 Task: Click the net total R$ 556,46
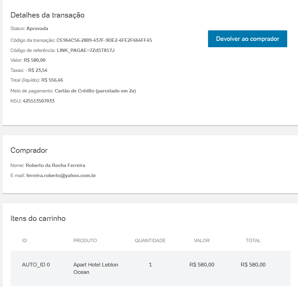pos(52,80)
